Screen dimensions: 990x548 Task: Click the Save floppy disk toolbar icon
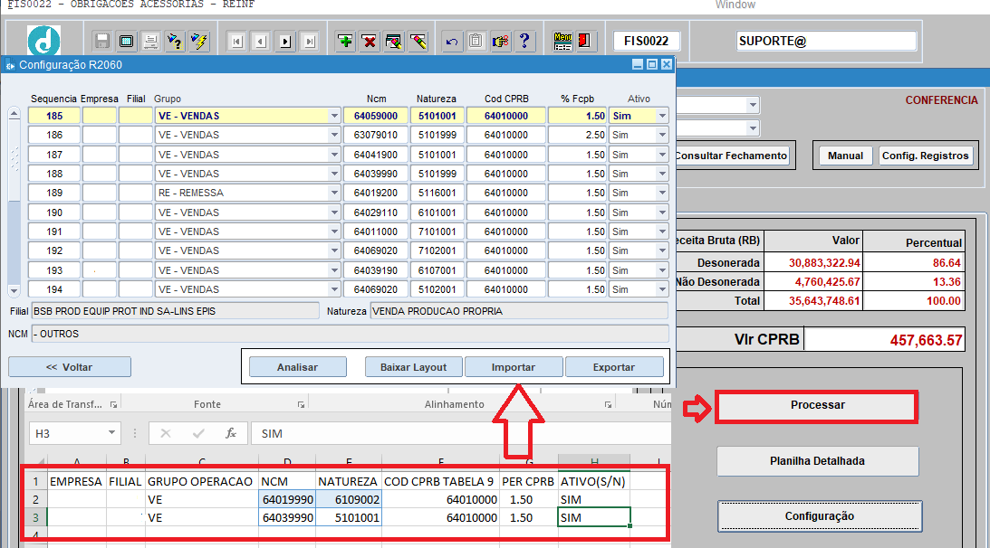point(101,42)
